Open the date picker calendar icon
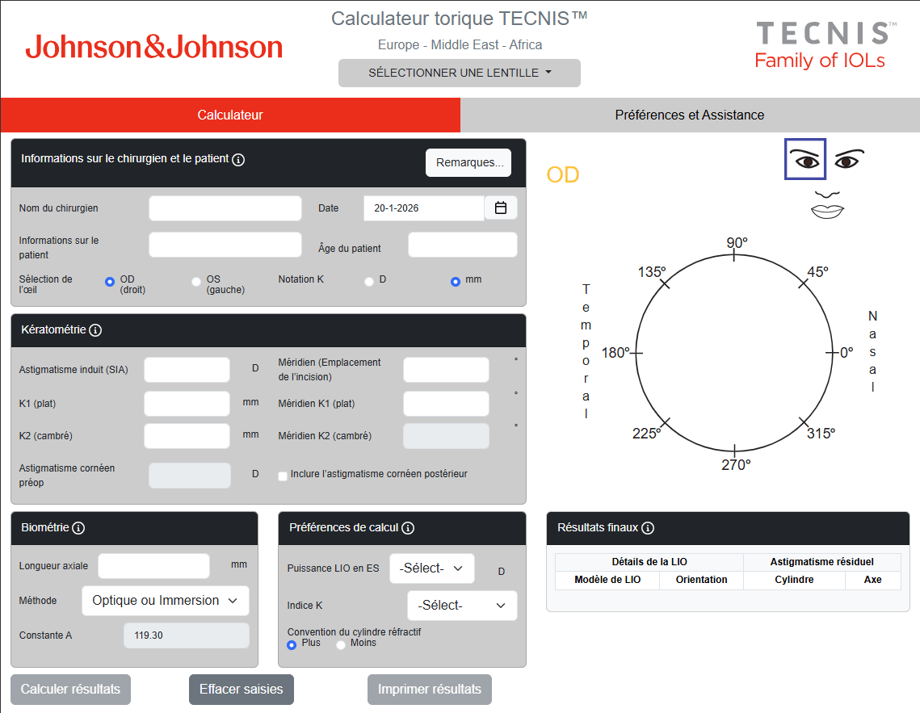 tap(501, 208)
